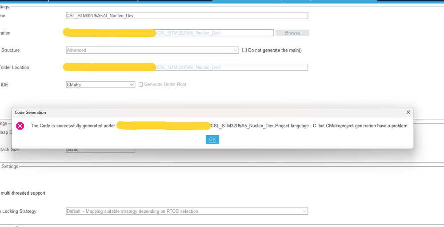Toggle Do not generate the main() checkbox
Image resolution: width=444 pixels, height=227 pixels.
[244, 50]
